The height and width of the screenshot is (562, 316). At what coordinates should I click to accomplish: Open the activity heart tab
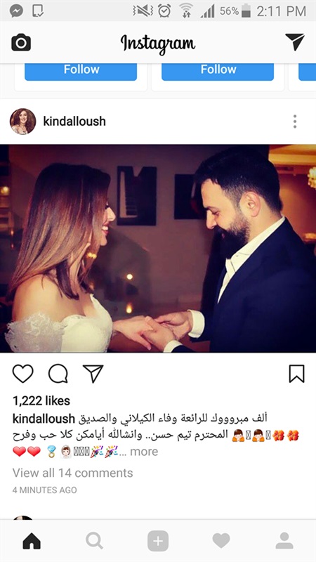click(x=221, y=541)
